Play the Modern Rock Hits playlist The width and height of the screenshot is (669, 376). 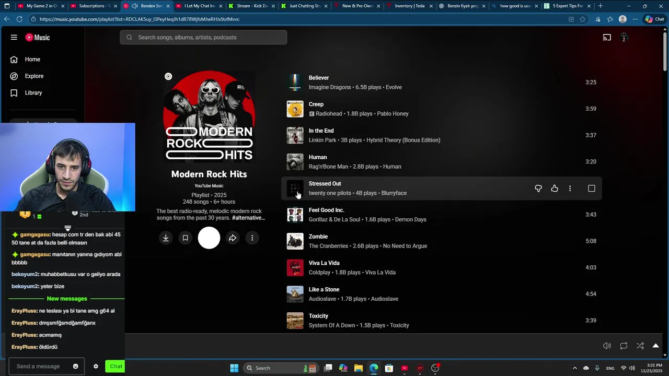(209, 238)
